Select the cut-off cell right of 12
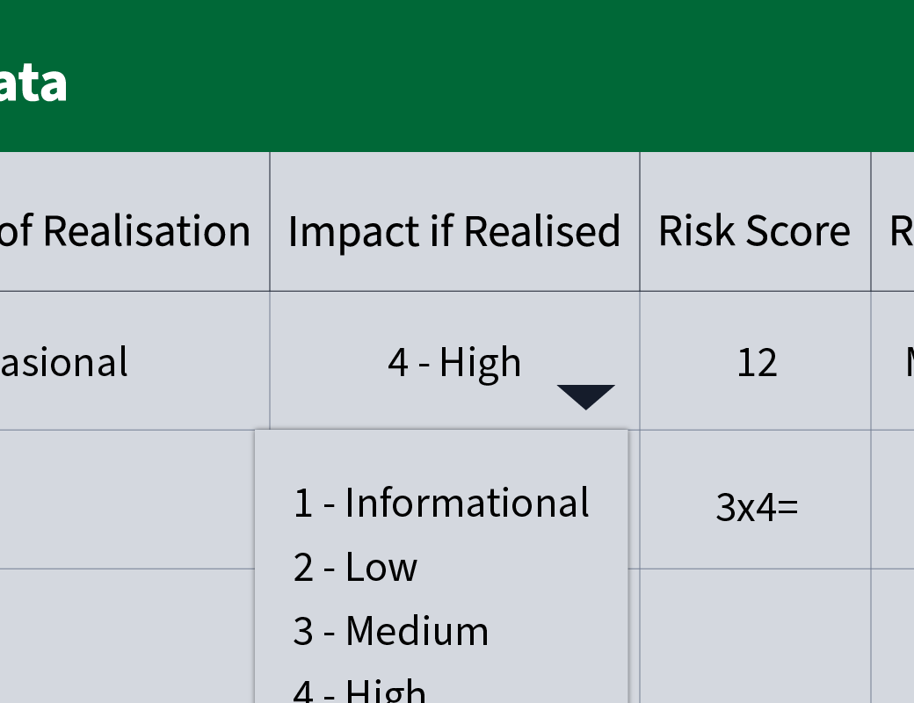This screenshot has width=914, height=703. 894,361
